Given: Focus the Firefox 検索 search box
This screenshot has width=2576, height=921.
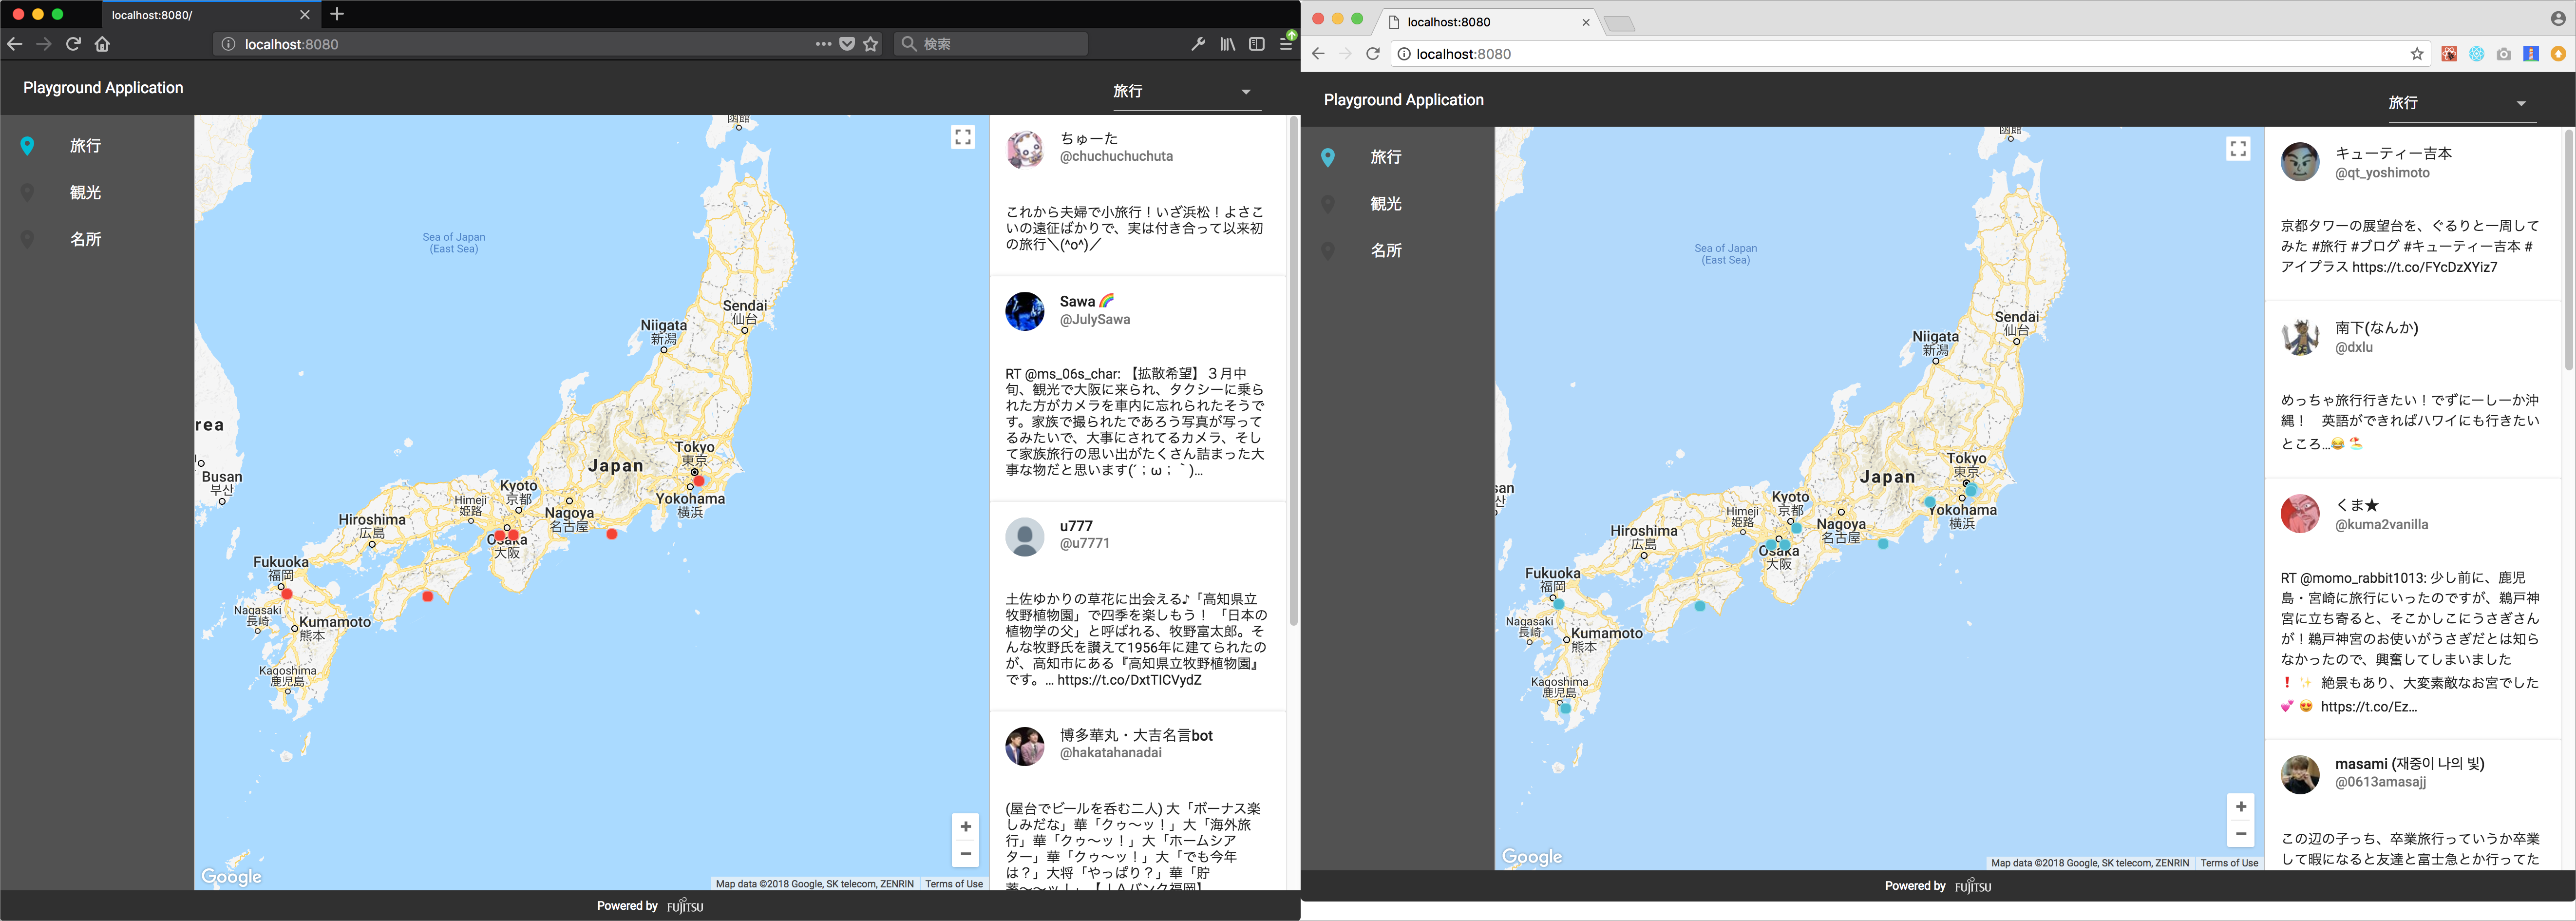Looking at the screenshot, I should click(x=990, y=44).
